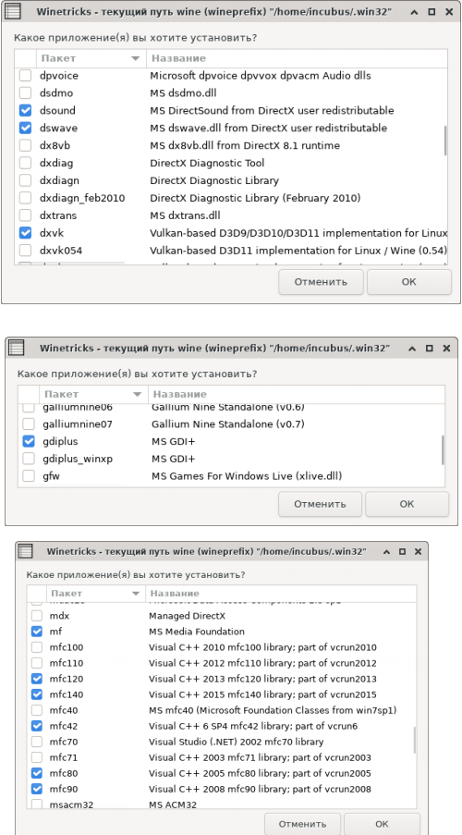Click the window menu icon of the middle Winetricks dialog
Image resolution: width=462 pixels, height=835 pixels.
click(17, 349)
